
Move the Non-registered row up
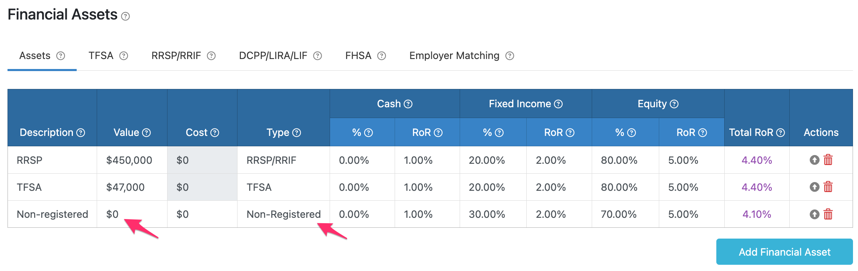(814, 214)
